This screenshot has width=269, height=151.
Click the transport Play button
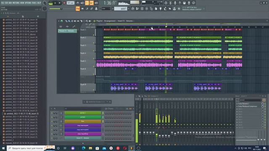[55, 3]
